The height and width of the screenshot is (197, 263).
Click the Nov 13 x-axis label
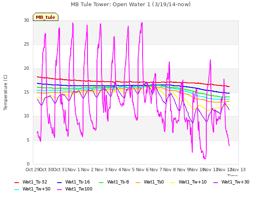click(x=238, y=170)
